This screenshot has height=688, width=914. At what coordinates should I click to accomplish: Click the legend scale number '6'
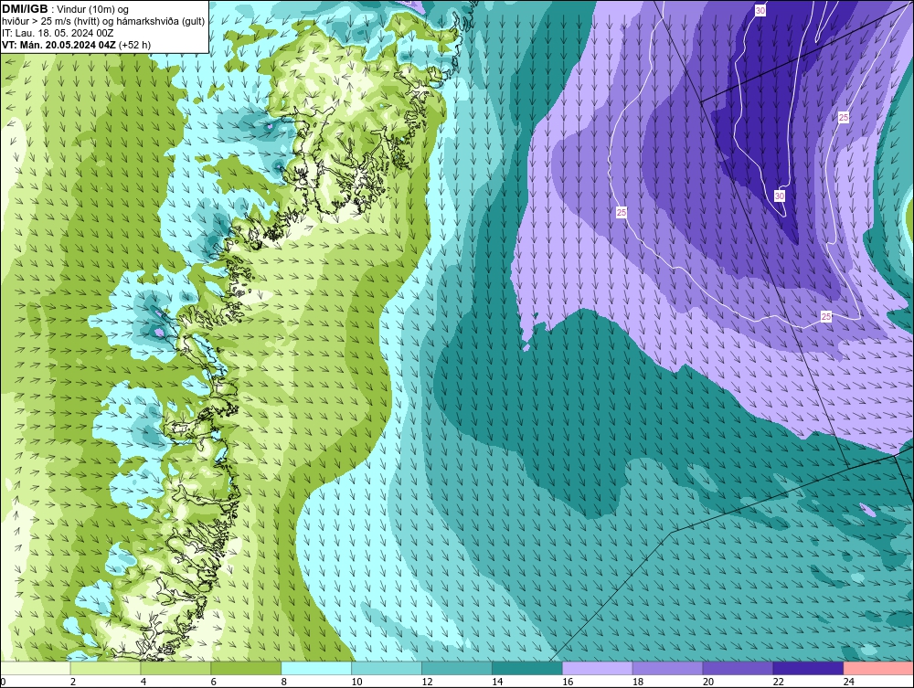click(x=213, y=682)
